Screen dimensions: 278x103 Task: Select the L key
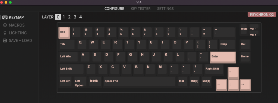180,57
